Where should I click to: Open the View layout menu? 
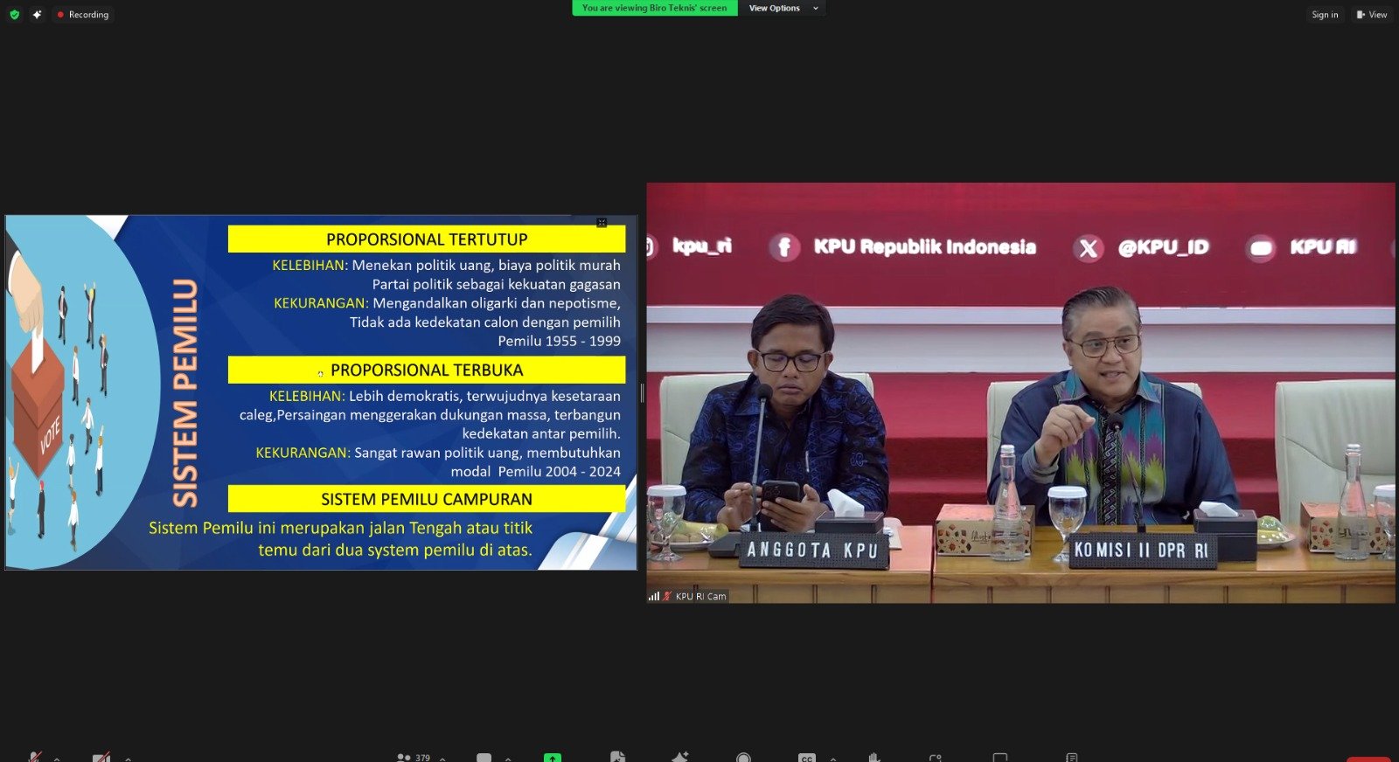click(1371, 15)
